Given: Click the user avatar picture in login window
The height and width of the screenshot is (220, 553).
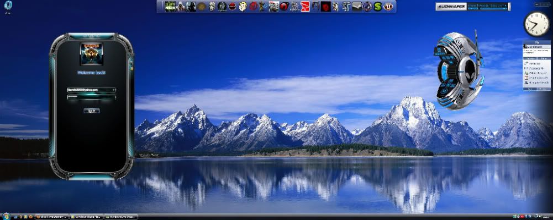Looking at the screenshot, I should point(92,54).
